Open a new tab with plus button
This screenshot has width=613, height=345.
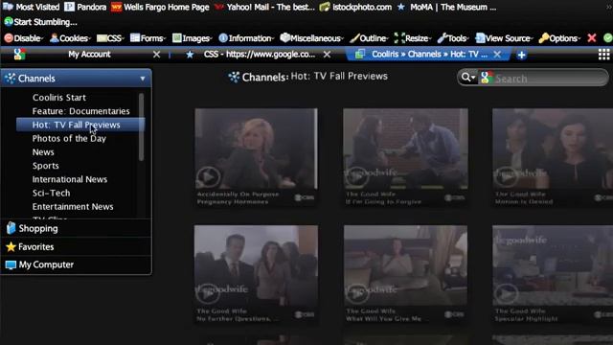521,55
